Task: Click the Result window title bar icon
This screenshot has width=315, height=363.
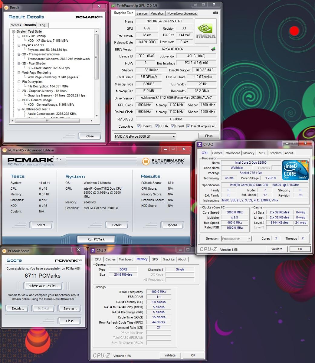Action: point(7,8)
